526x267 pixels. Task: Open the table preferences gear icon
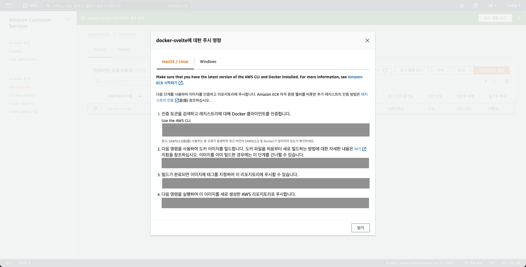(x=507, y=81)
